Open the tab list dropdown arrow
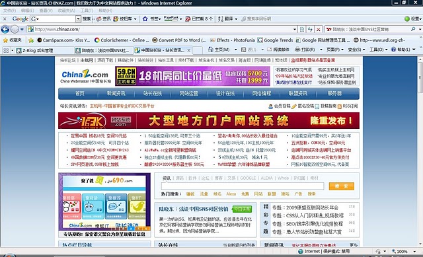The width and height of the screenshot is (423, 257). [x=12, y=50]
